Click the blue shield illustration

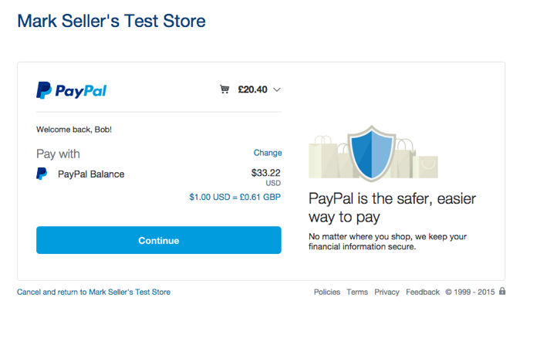(373, 152)
